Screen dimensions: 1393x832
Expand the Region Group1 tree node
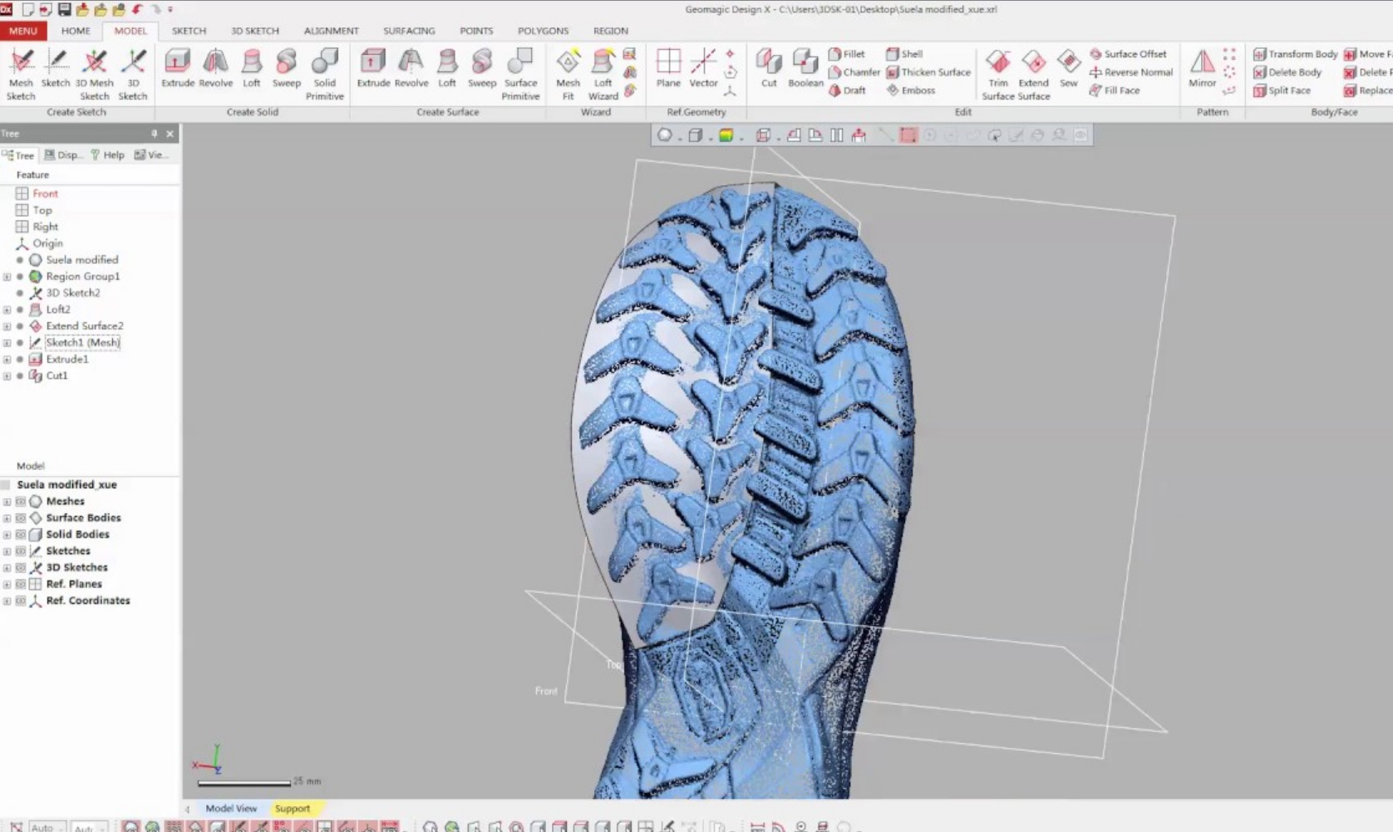[7, 277]
